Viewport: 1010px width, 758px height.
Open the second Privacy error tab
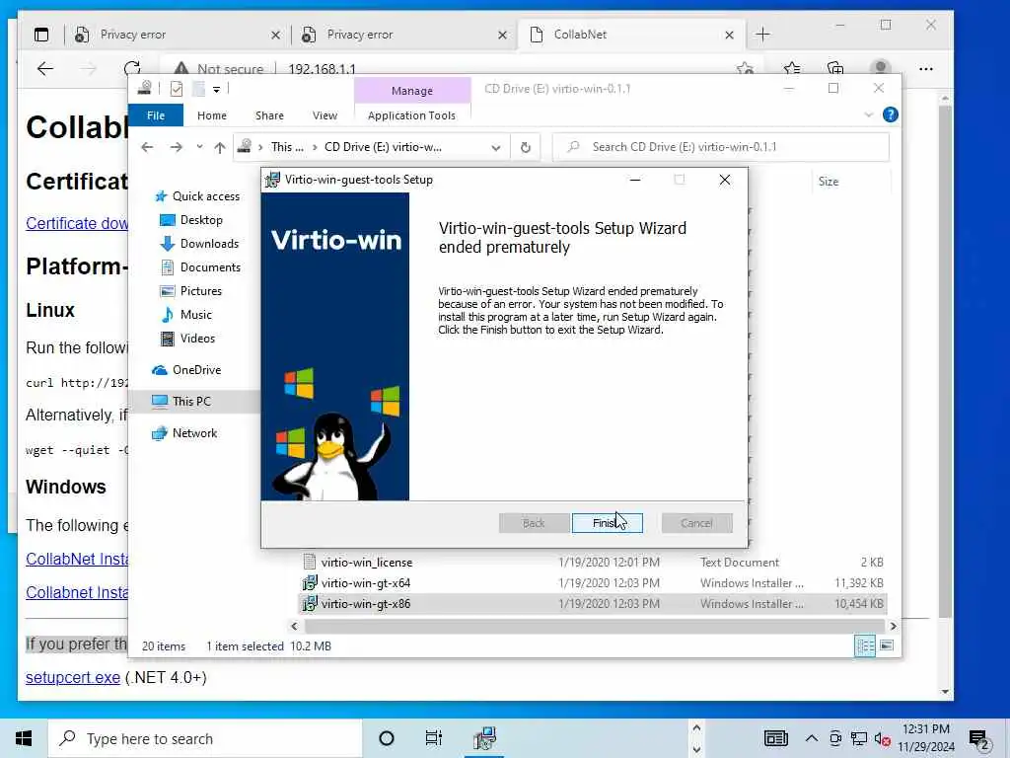coord(403,35)
